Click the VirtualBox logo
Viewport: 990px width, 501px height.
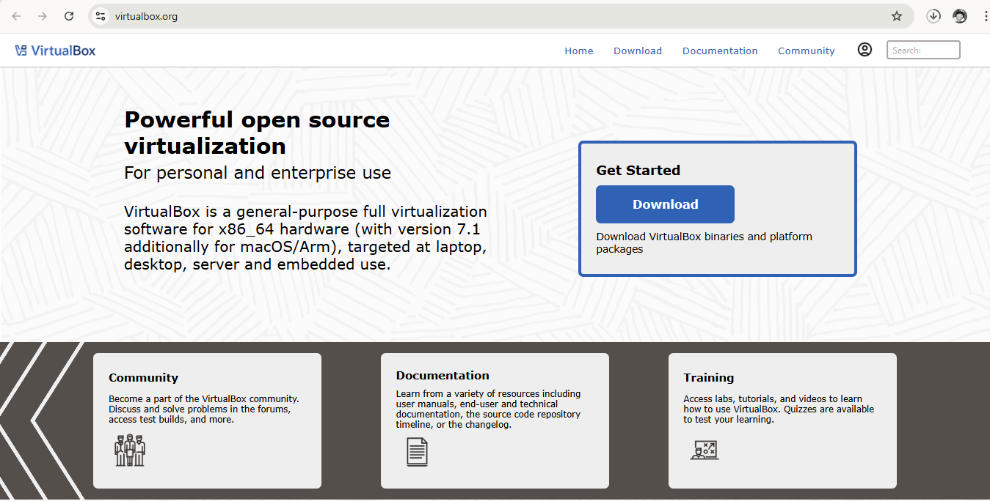click(55, 50)
